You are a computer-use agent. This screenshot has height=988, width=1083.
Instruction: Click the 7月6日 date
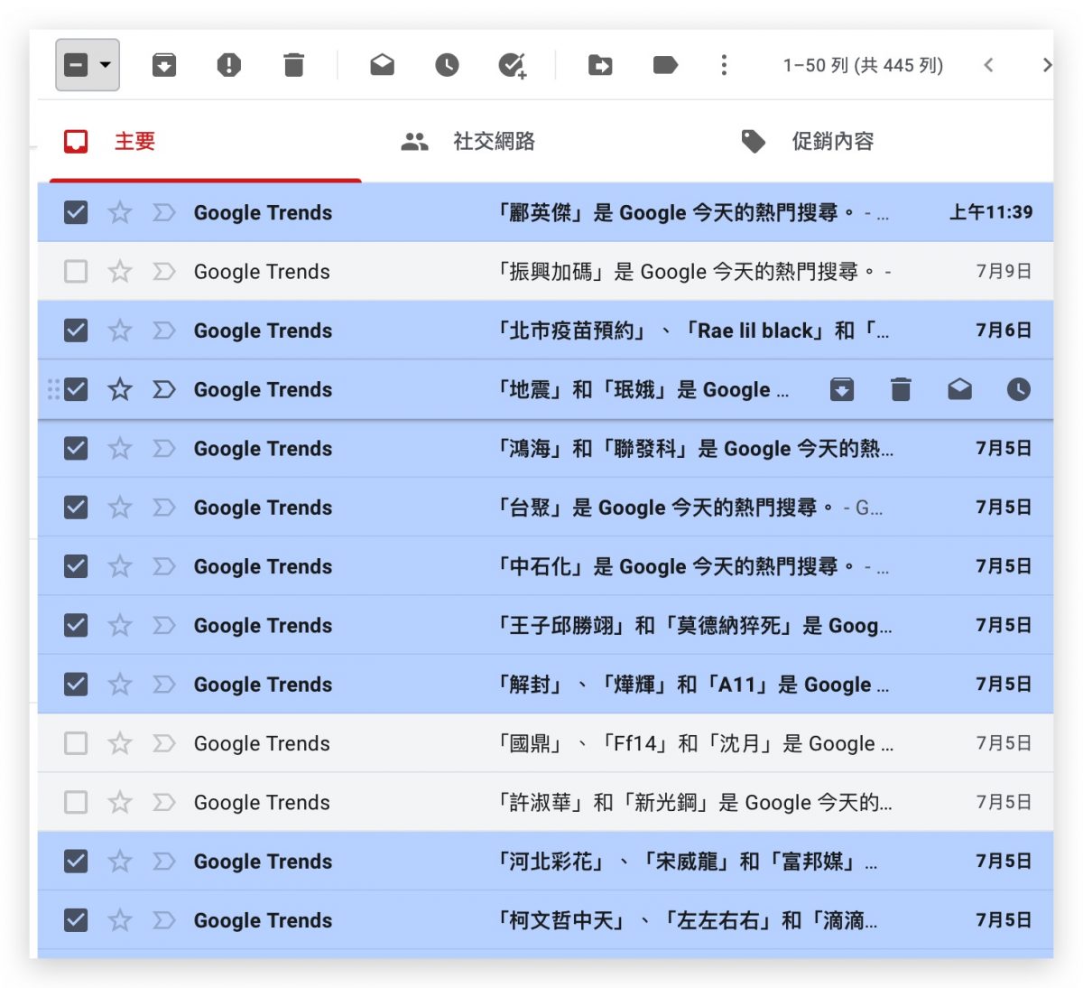(1004, 331)
